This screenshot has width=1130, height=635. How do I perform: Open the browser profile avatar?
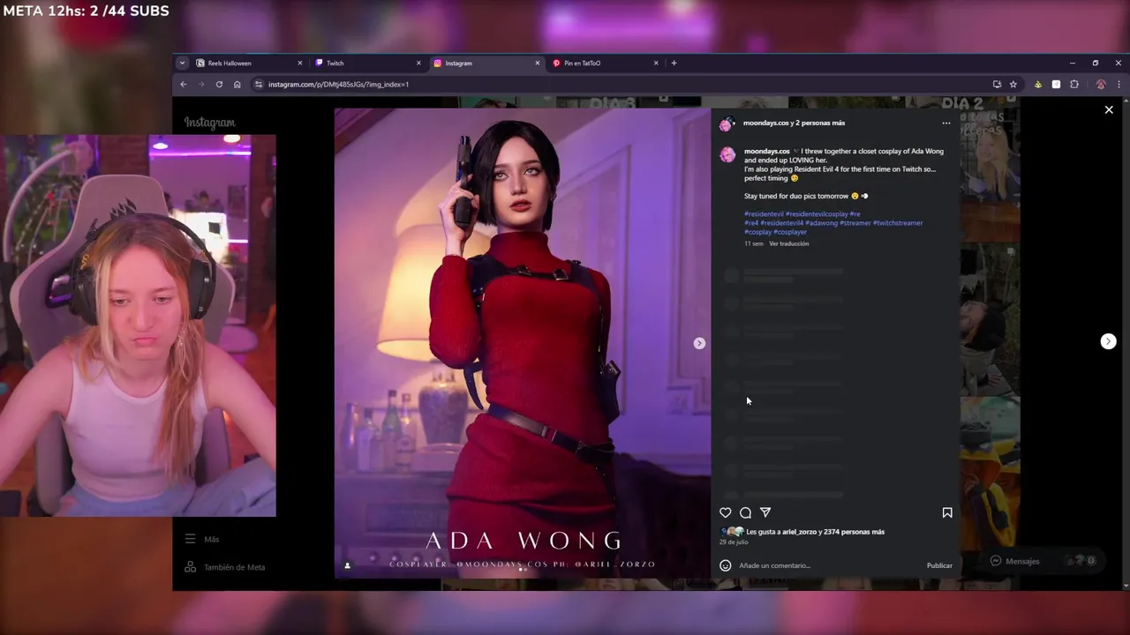tap(1100, 85)
